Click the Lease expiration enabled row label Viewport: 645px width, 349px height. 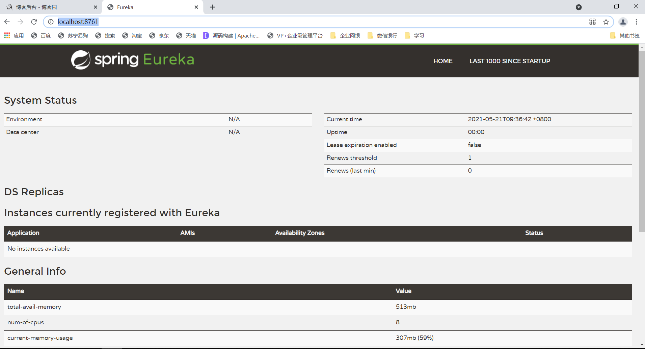pos(361,145)
